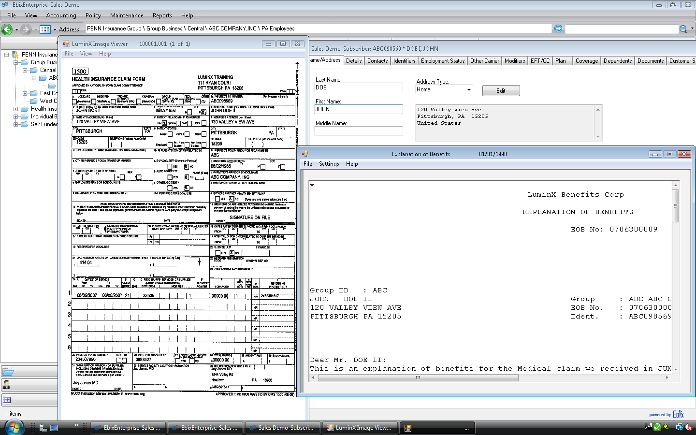Click the LuminX Image Viewer title icon
Viewport: 696px width, 435px height.
[66, 43]
